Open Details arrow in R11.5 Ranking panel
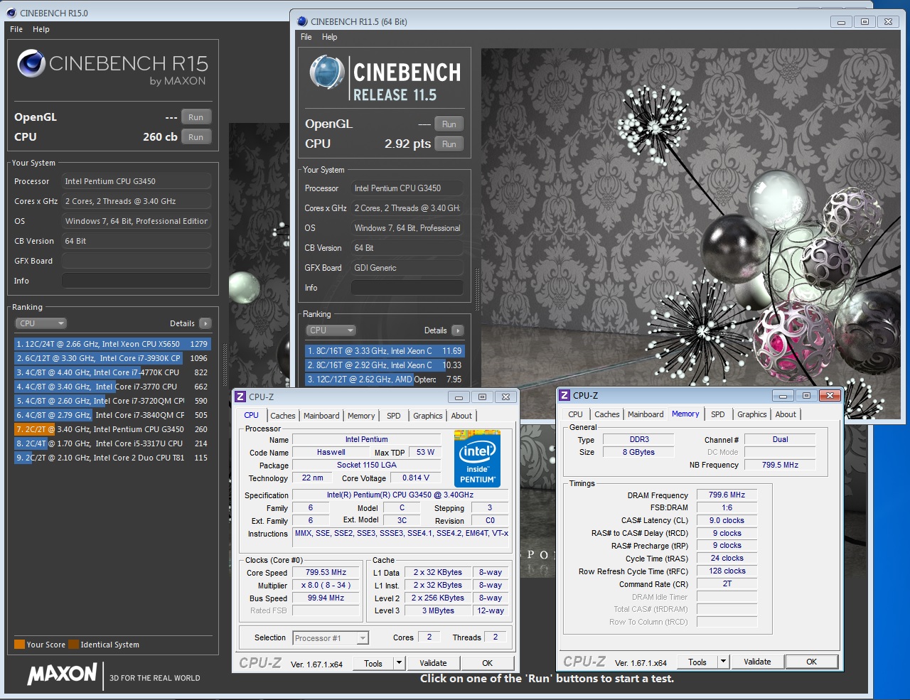Image resolution: width=910 pixels, height=700 pixels. (458, 330)
